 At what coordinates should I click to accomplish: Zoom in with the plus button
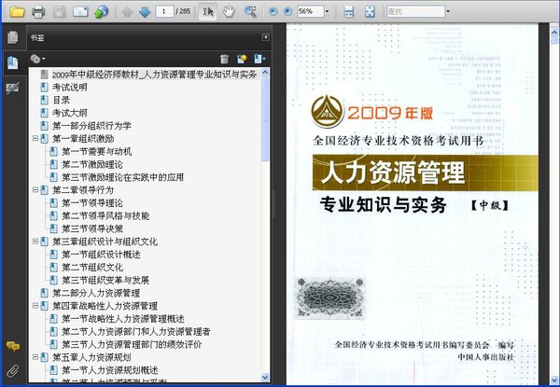(287, 12)
